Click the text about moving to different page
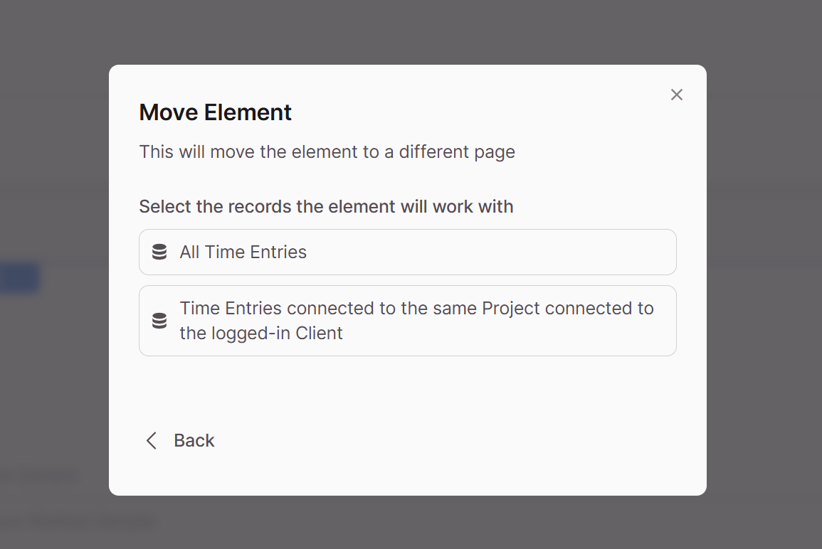Image resolution: width=822 pixels, height=549 pixels. pyautogui.click(x=327, y=152)
